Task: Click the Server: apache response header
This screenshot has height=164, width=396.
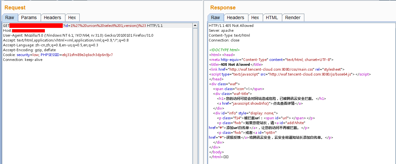Action: [221, 30]
